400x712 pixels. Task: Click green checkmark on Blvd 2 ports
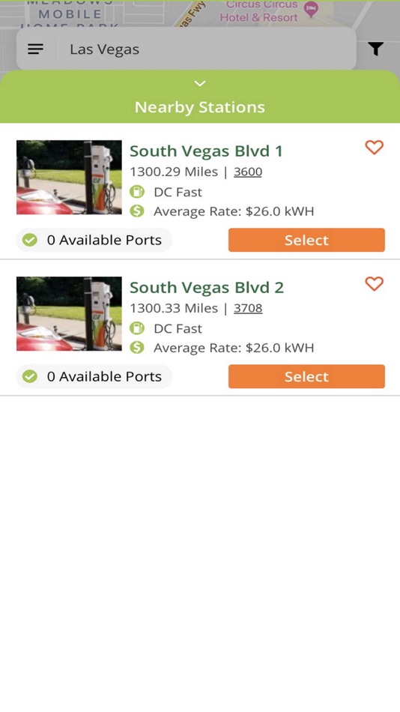pos(30,376)
